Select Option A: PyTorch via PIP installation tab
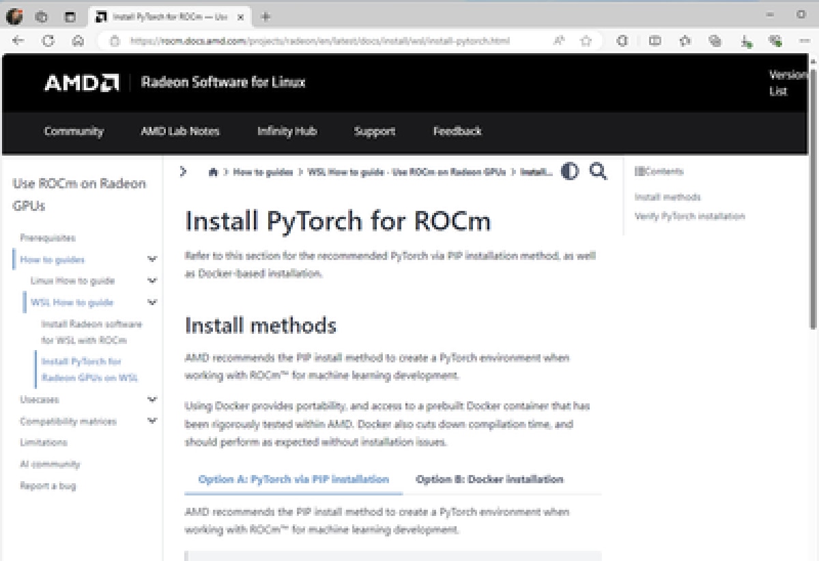Screen dimensions: 819x561 click(x=293, y=479)
